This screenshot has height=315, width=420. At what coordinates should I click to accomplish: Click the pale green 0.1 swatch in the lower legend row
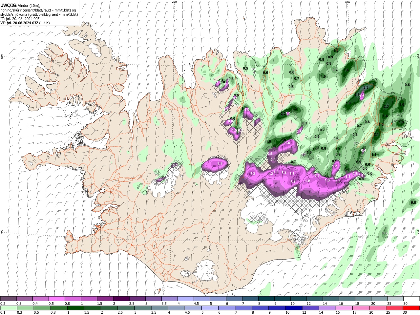pyautogui.click(x=9, y=308)
